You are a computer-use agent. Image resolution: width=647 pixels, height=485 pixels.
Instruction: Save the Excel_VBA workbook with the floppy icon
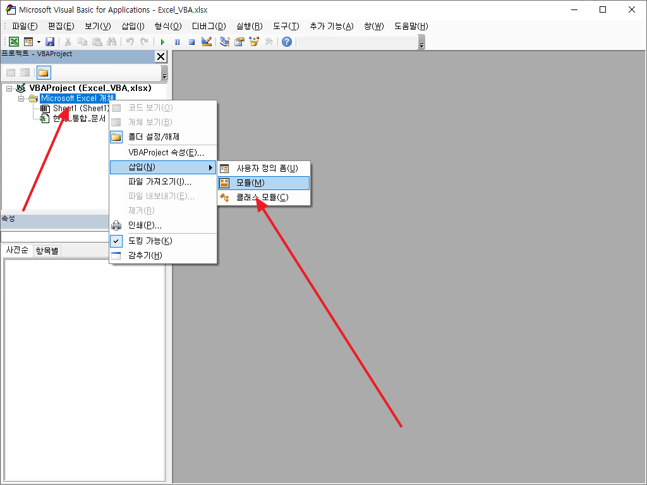click(x=50, y=42)
